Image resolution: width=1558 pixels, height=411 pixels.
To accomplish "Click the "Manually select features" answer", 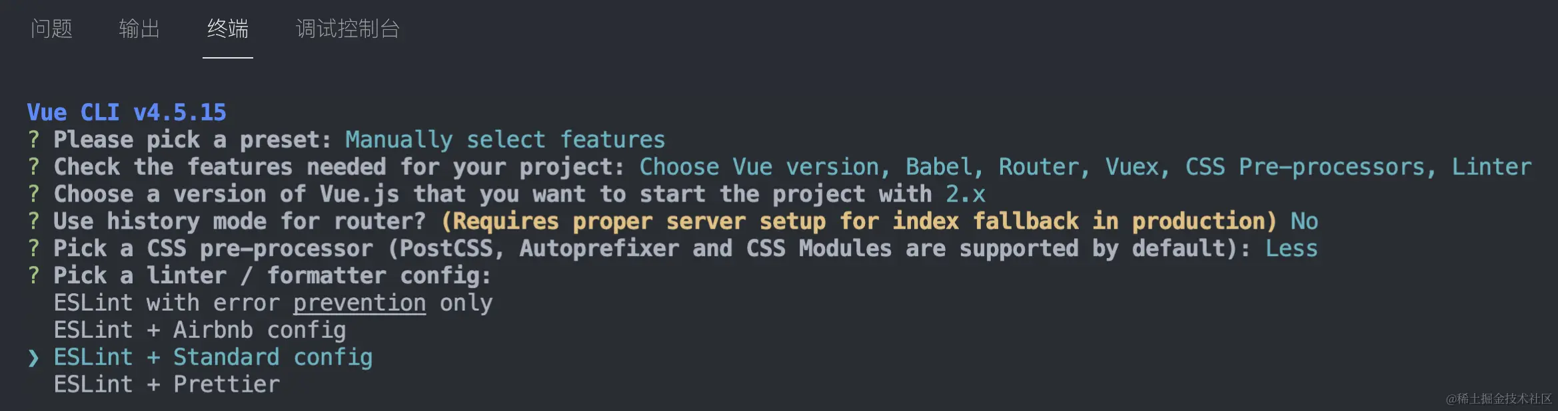I will pos(505,140).
